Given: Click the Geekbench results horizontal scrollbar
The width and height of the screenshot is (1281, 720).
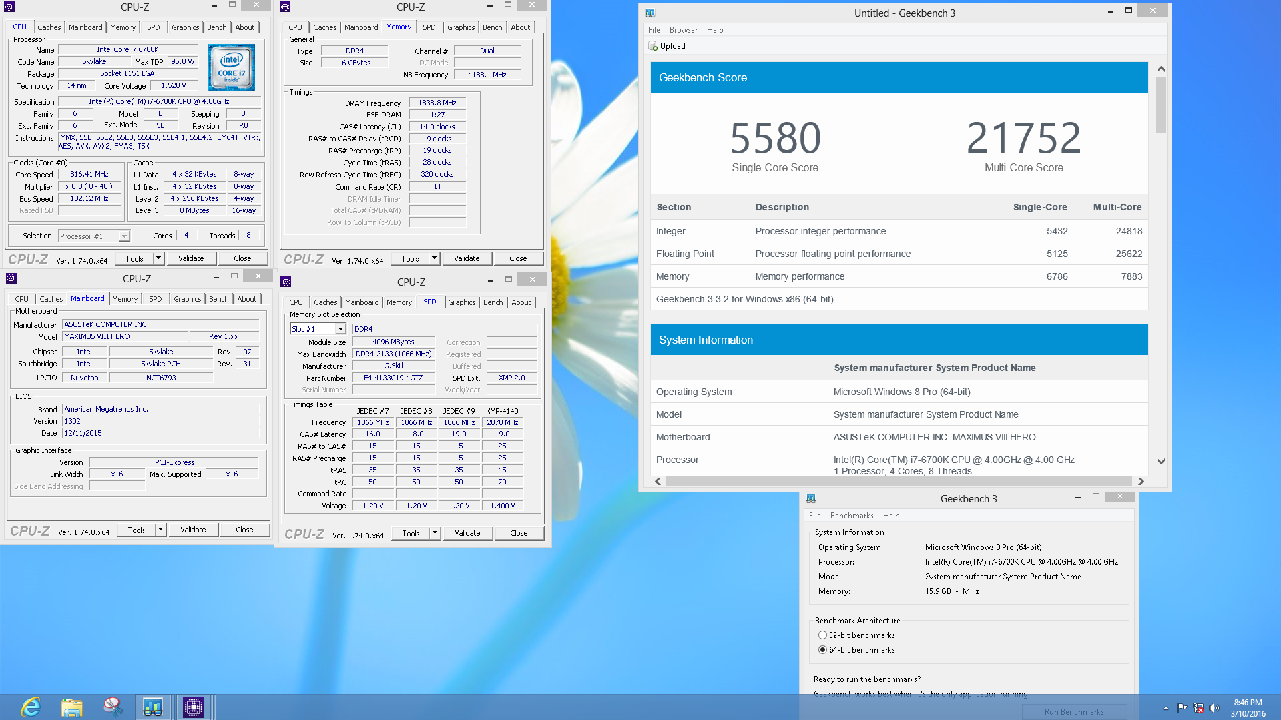Looking at the screenshot, I should point(899,481).
